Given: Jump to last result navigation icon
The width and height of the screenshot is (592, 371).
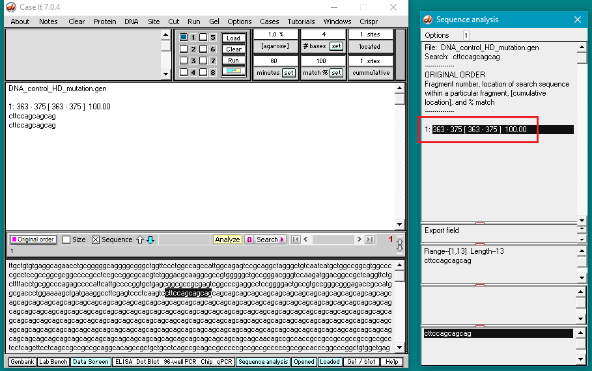Looking at the screenshot, I should [x=370, y=240].
